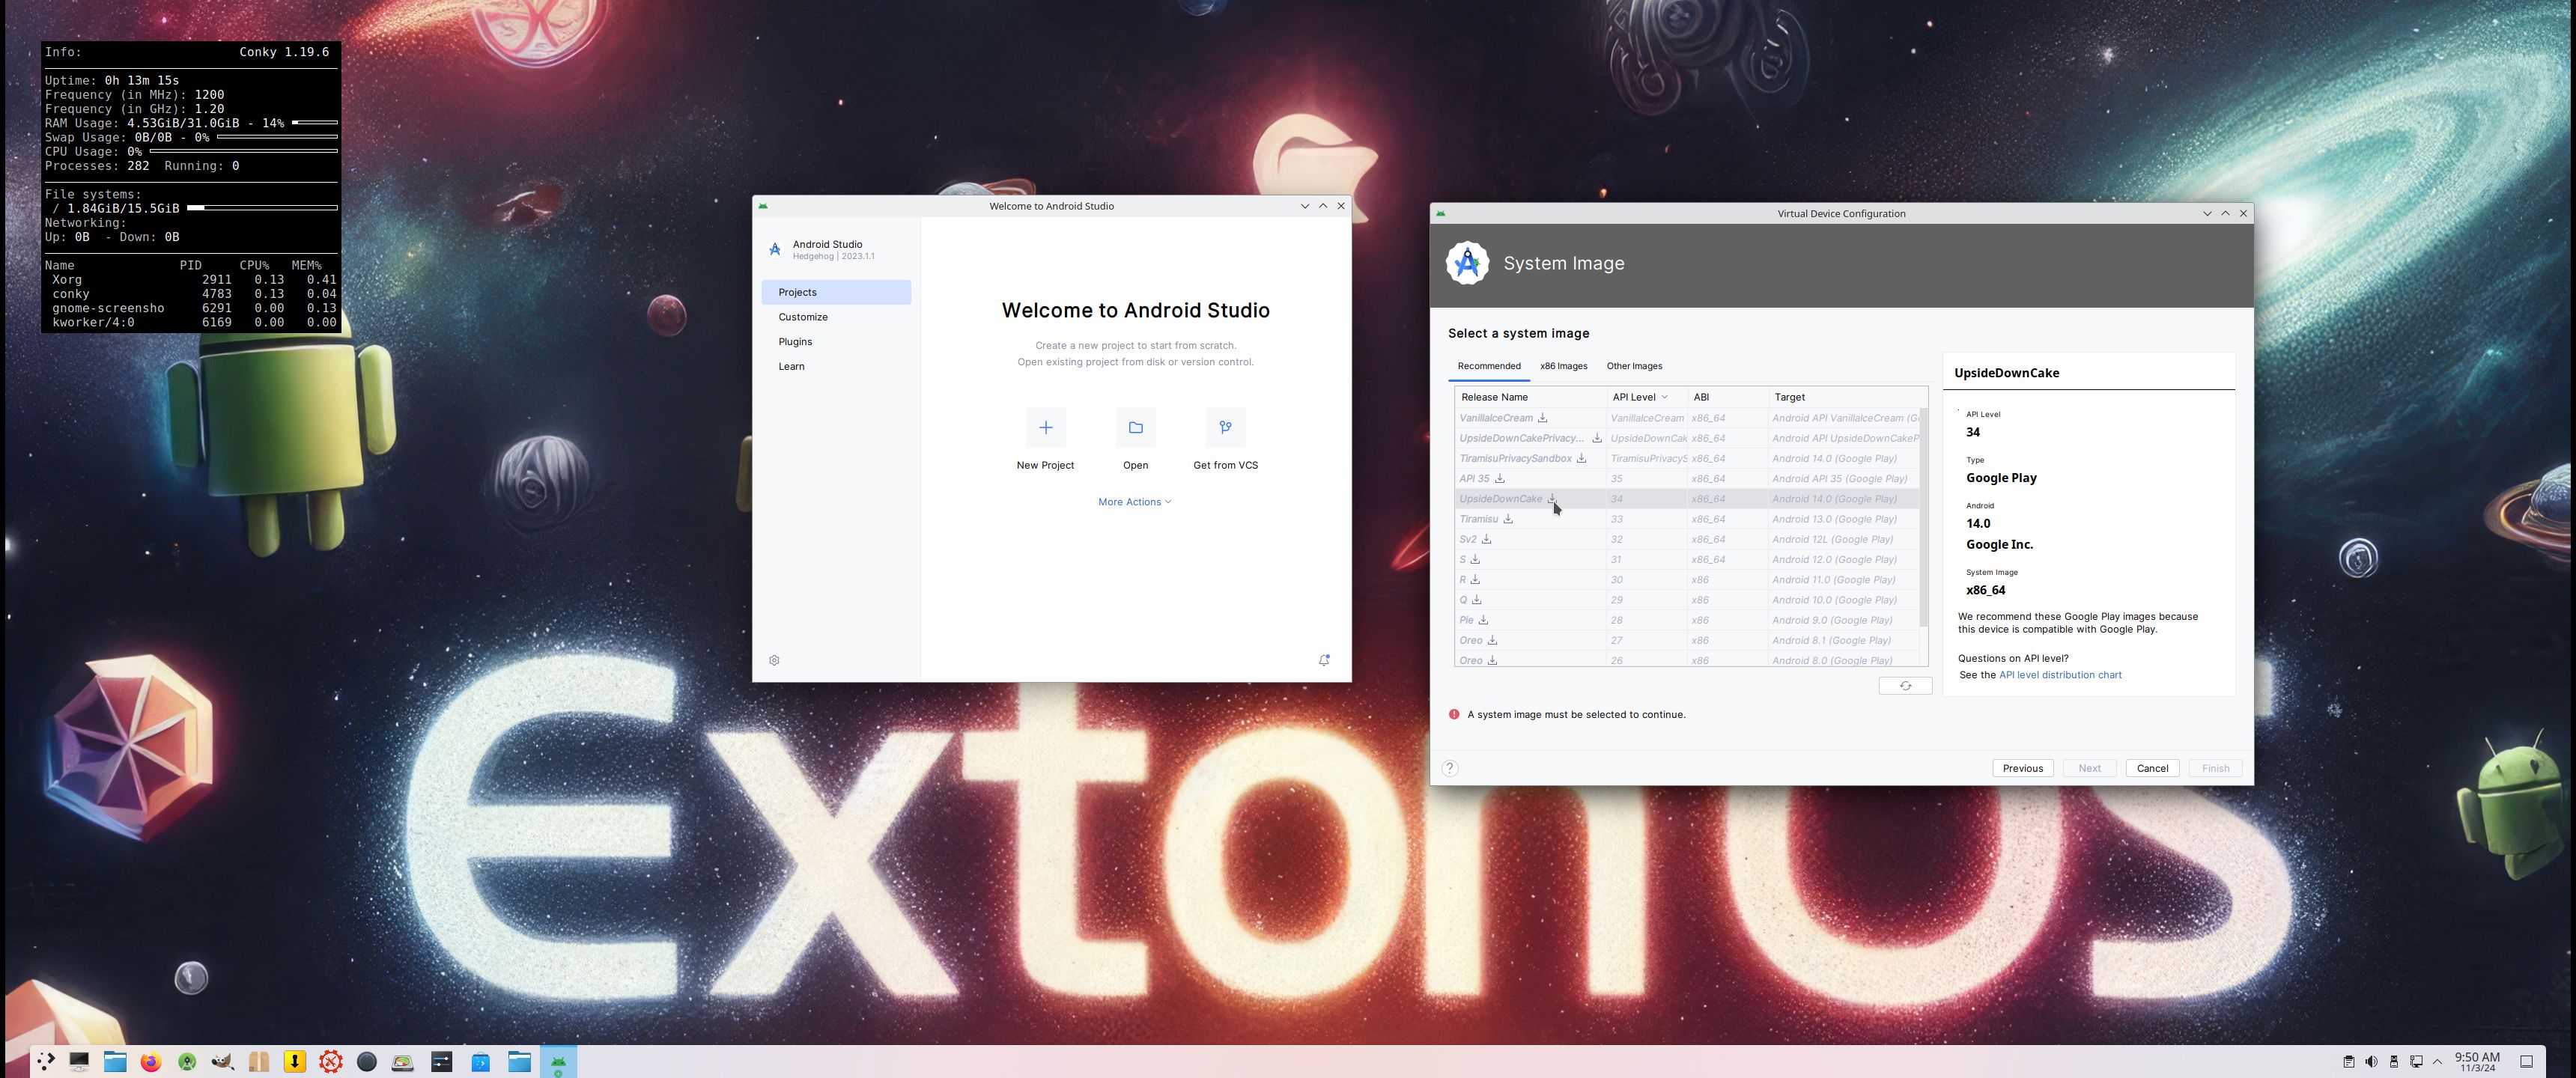
Task: Select Customize in the Welcome sidebar
Action: click(x=836, y=317)
